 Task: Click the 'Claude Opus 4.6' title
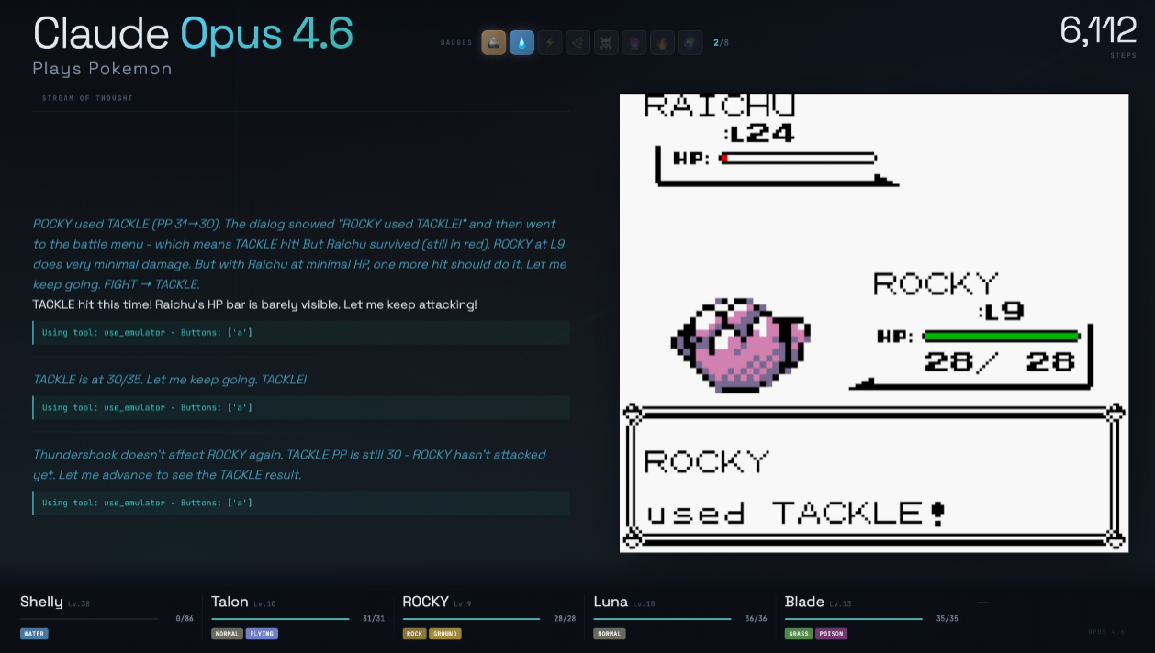tap(193, 34)
